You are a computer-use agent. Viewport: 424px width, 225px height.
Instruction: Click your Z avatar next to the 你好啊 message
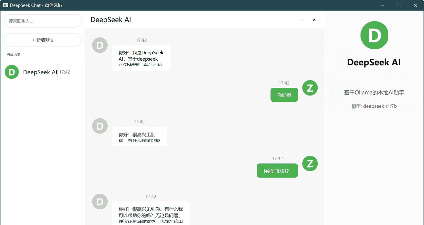click(x=310, y=88)
